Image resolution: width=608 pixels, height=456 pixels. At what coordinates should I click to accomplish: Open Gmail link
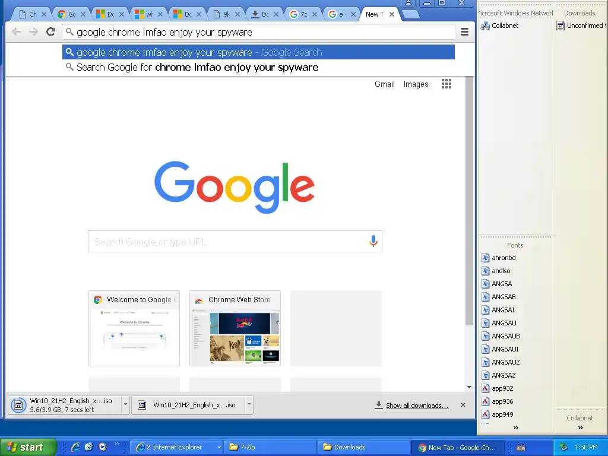coord(384,84)
